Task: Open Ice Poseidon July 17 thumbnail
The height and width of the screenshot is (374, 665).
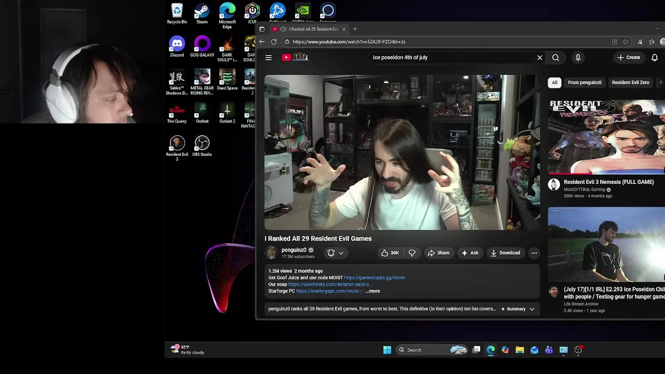Action: click(606, 245)
